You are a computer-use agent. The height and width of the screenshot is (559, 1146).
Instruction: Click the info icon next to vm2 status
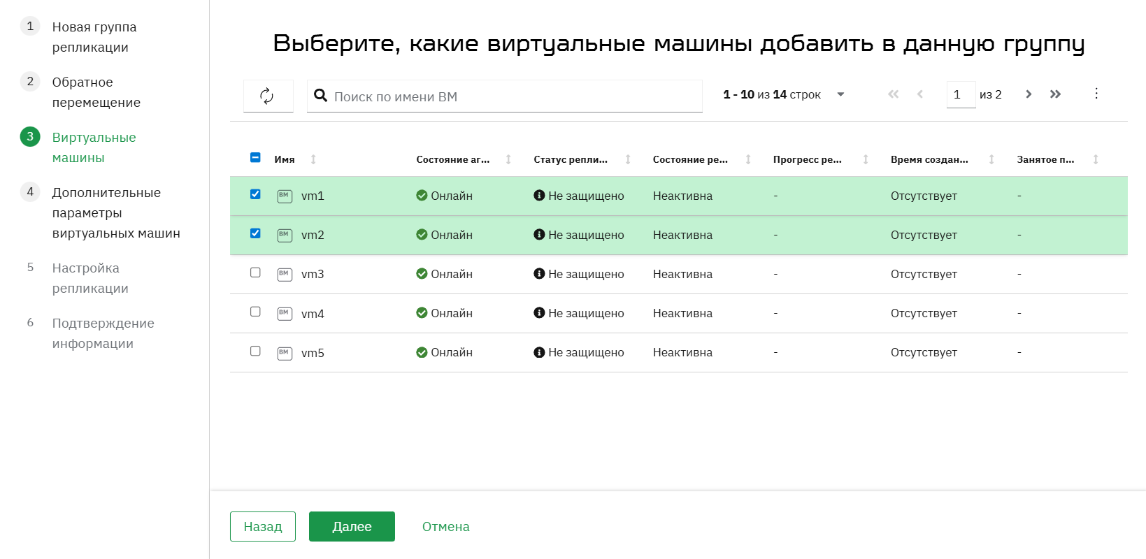(539, 235)
